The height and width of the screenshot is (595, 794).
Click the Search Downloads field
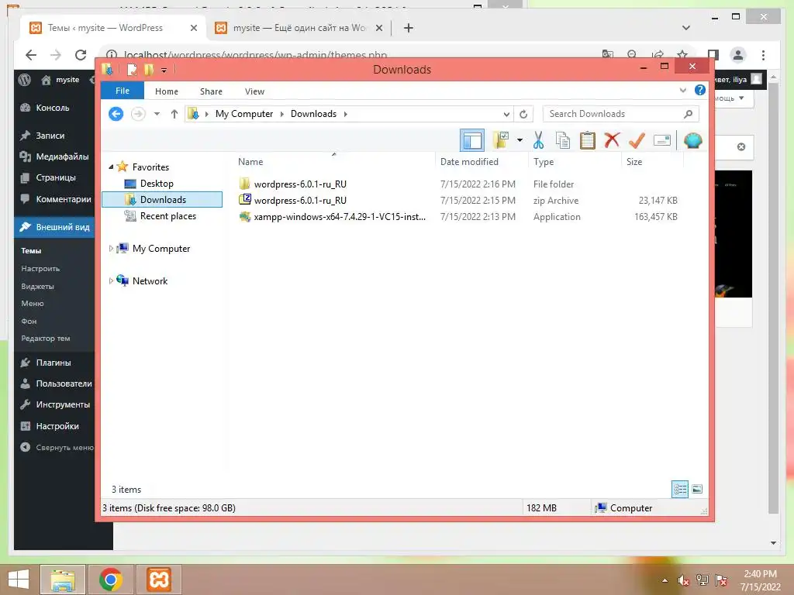[621, 114]
